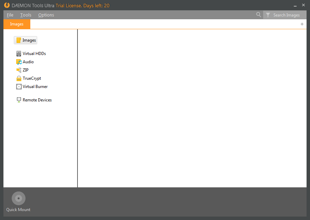Open a new tab with the plus button
The width and height of the screenshot is (310, 220).
(302, 24)
